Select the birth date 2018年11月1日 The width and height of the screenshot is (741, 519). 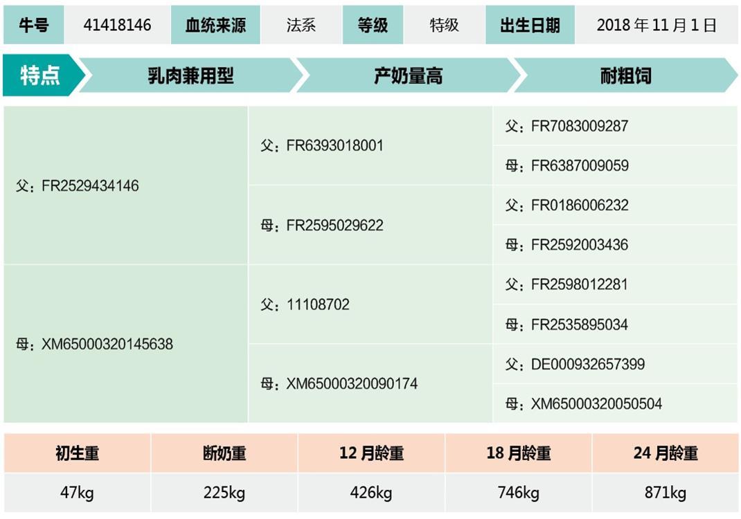pyautogui.click(x=656, y=25)
